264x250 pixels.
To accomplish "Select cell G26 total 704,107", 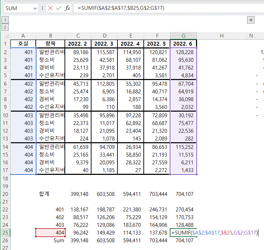I will (183, 241).
